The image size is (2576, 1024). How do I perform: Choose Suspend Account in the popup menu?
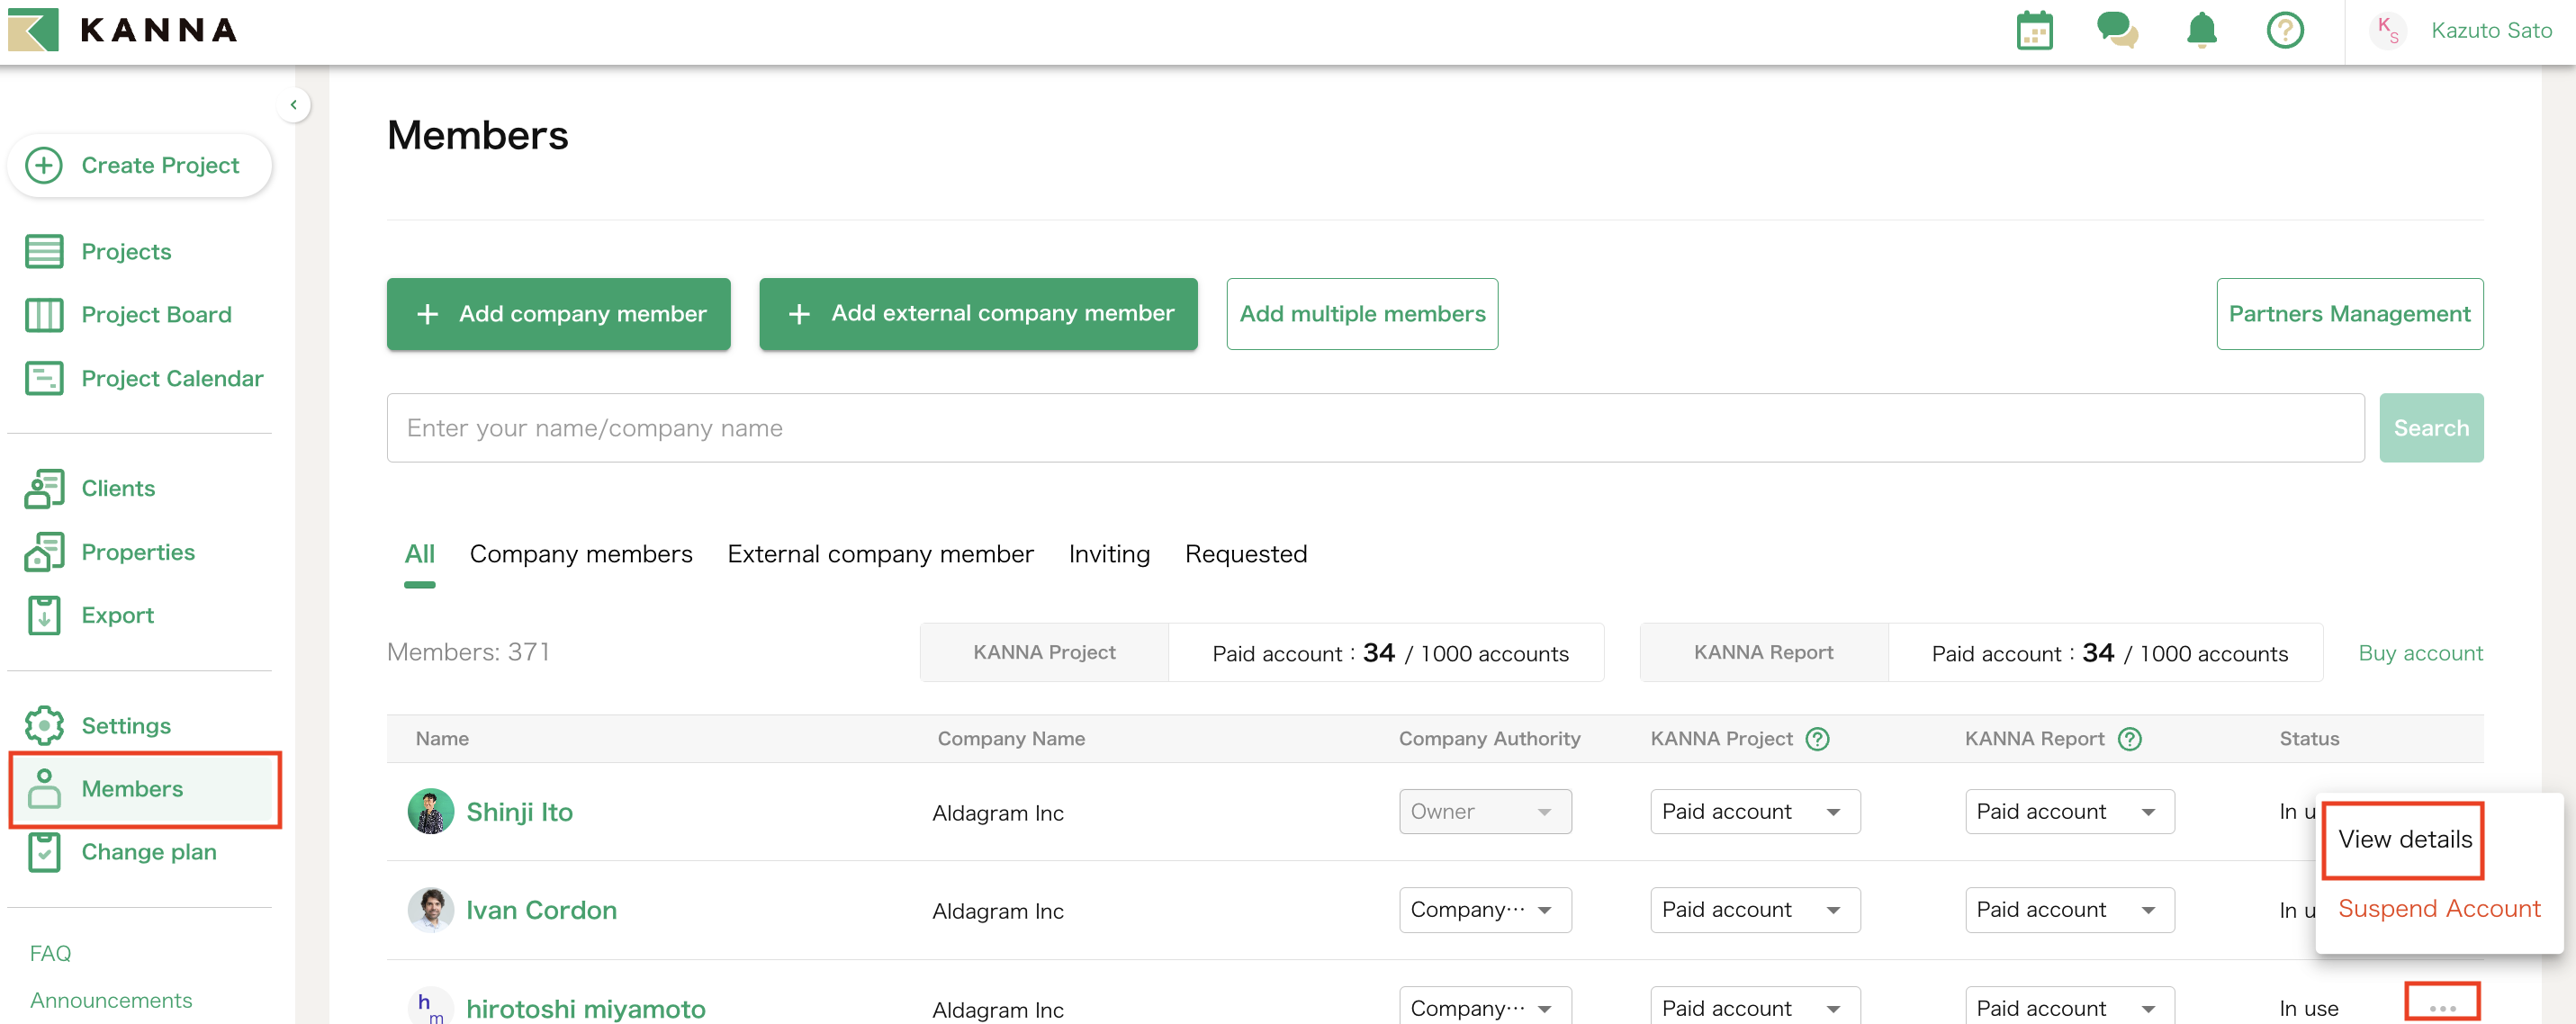pos(2438,908)
